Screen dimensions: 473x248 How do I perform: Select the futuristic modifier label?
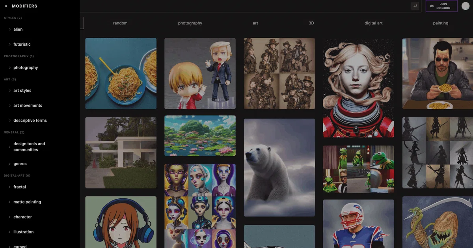coord(22,45)
